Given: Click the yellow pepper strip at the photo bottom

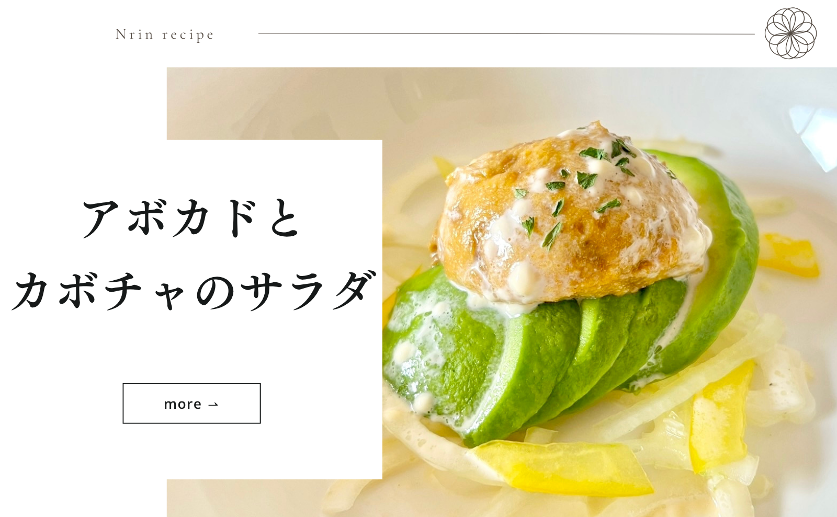Looking at the screenshot, I should 562,467.
